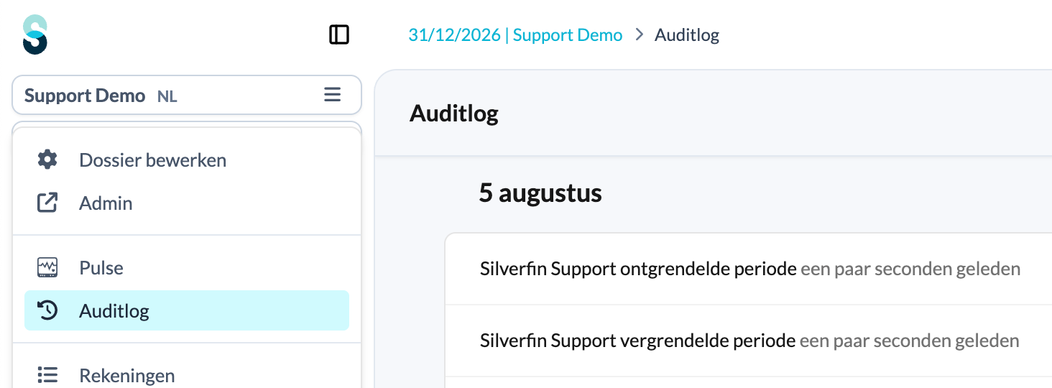Click the breadcrumb chevron separator
Screen dimensions: 1052x388
tap(639, 35)
